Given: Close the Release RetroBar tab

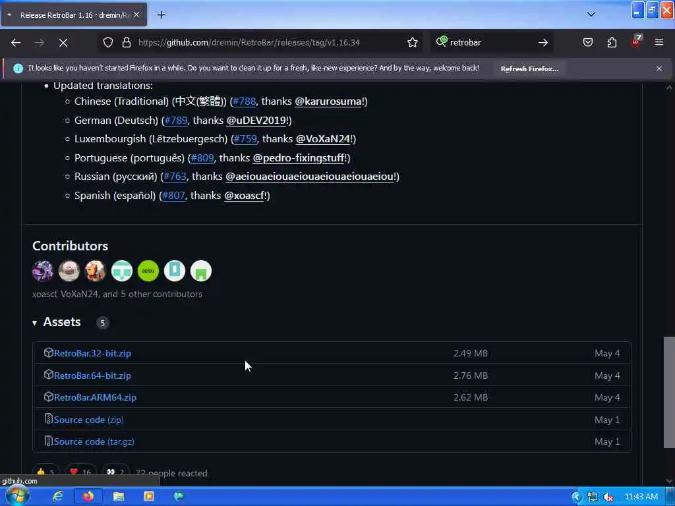Looking at the screenshot, I should pyautogui.click(x=136, y=15).
